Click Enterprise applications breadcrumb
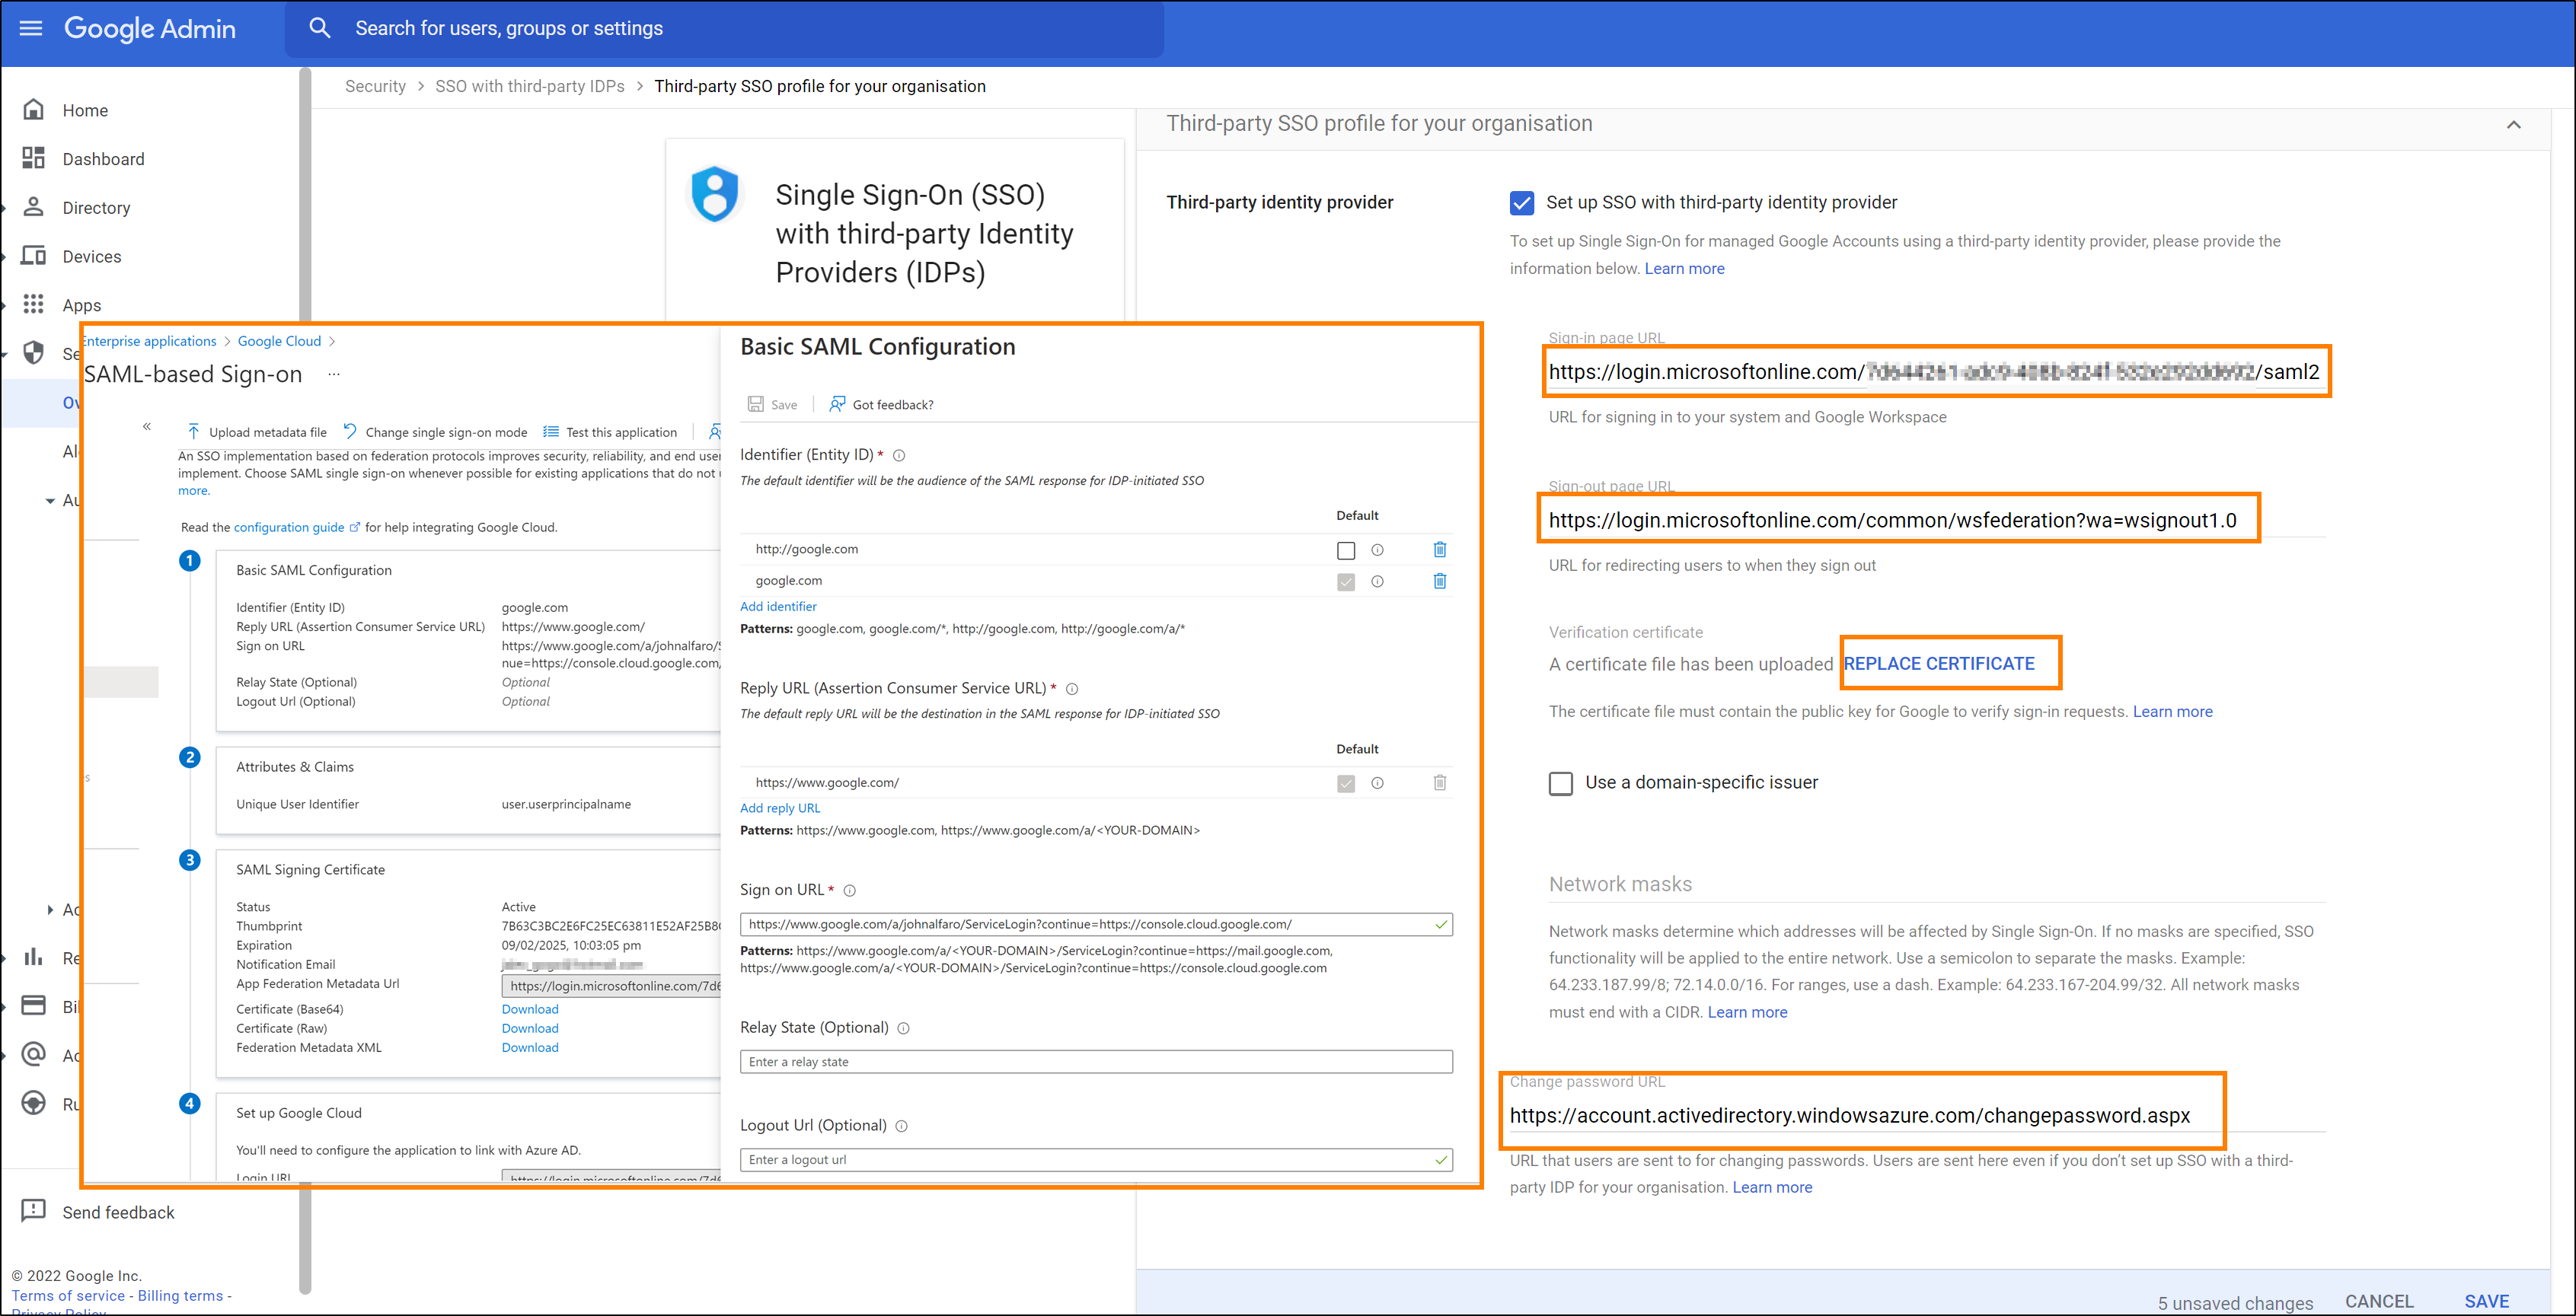2576x1316 pixels. coord(149,342)
